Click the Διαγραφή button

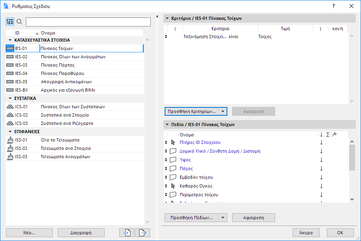click(81, 233)
